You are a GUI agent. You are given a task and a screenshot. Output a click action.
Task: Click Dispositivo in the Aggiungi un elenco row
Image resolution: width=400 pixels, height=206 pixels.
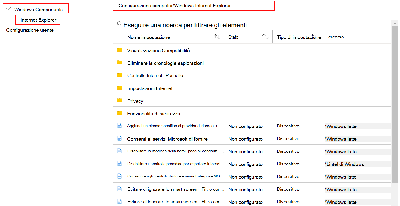(288, 126)
